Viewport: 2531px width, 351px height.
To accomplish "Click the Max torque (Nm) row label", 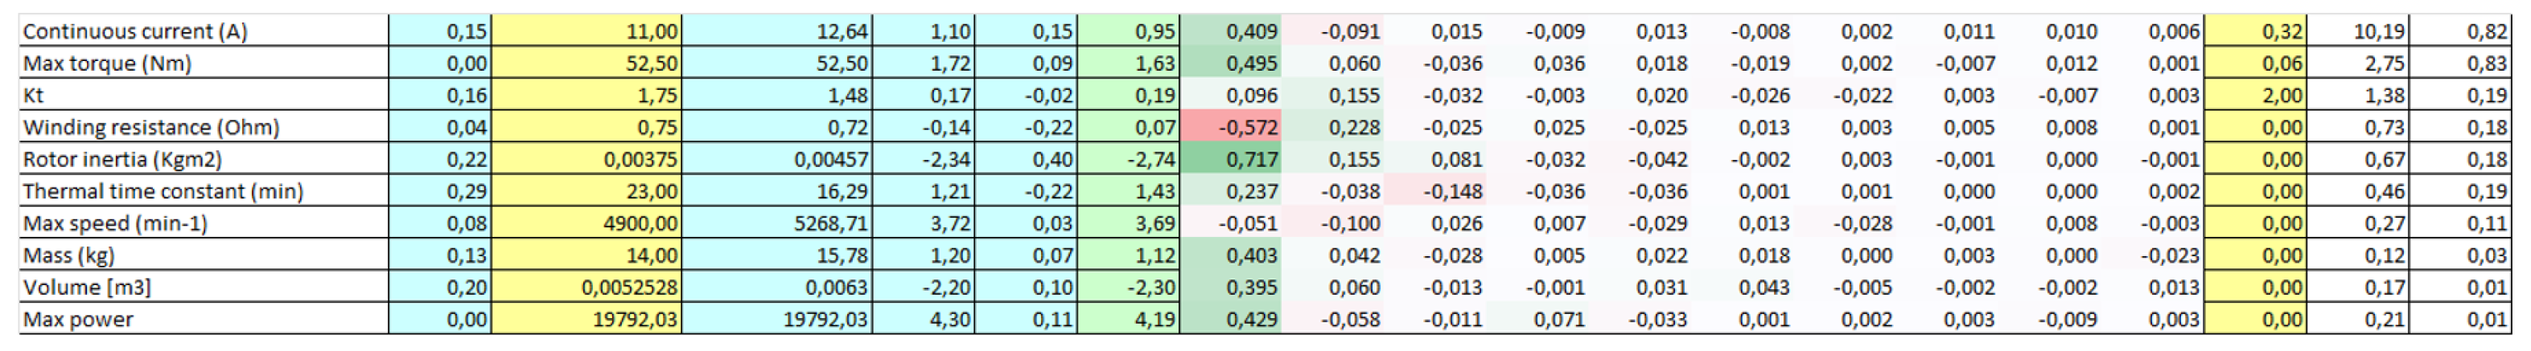I will coord(204,63).
